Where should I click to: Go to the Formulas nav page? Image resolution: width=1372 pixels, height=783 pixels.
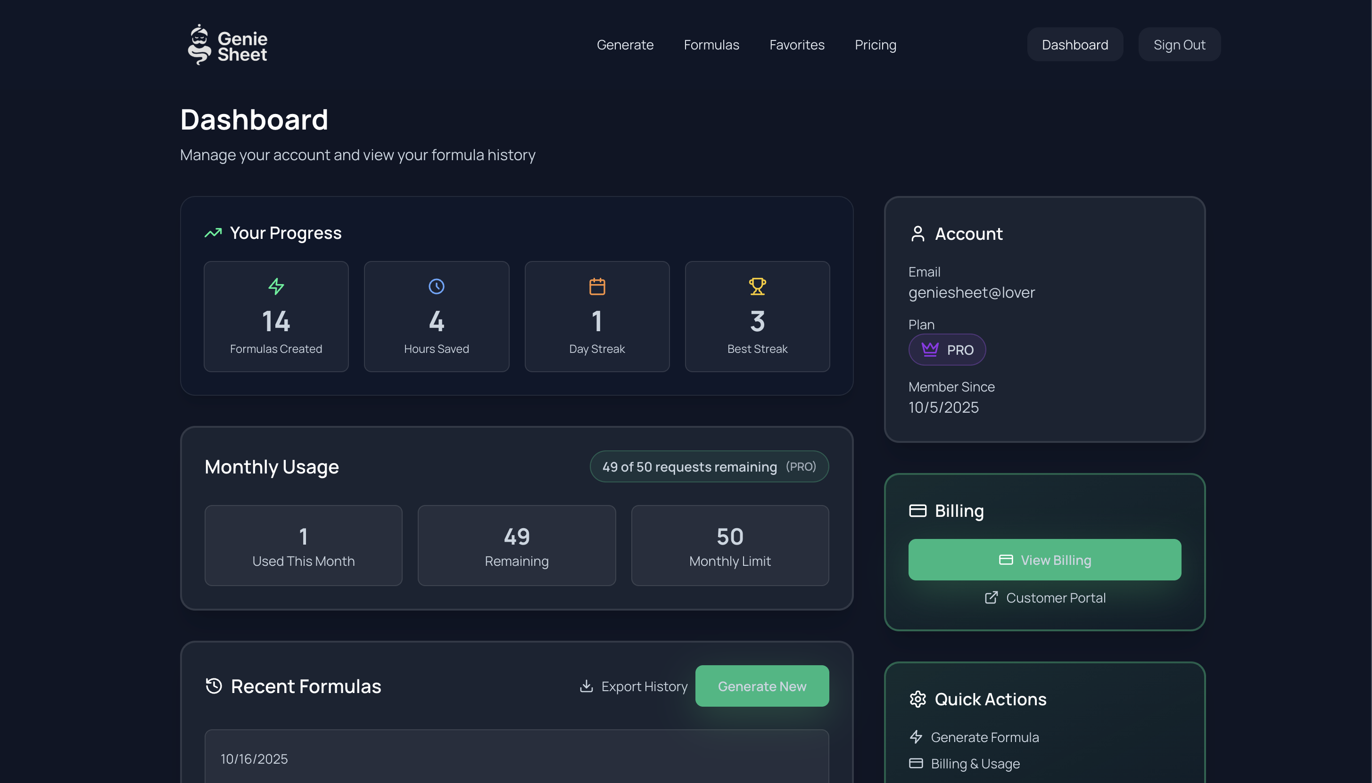pyautogui.click(x=711, y=45)
